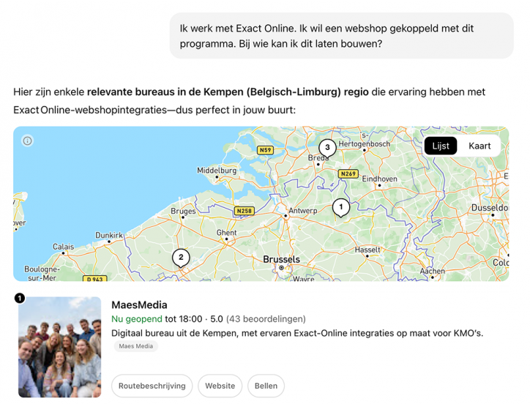Click the number 1 badge on MaesMedia photo

20,298
